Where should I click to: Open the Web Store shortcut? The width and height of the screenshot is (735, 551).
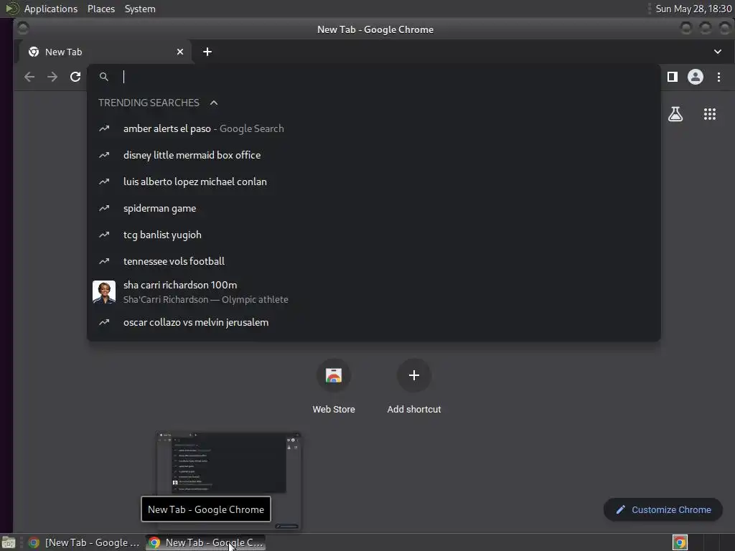[x=334, y=387]
